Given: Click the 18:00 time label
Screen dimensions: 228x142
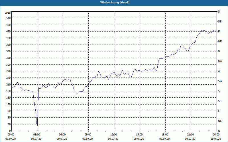Looking at the screenshot, I should 165,135.
